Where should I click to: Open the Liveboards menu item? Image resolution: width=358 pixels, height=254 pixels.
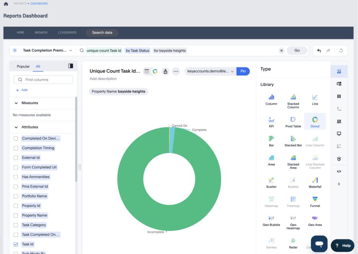click(67, 33)
